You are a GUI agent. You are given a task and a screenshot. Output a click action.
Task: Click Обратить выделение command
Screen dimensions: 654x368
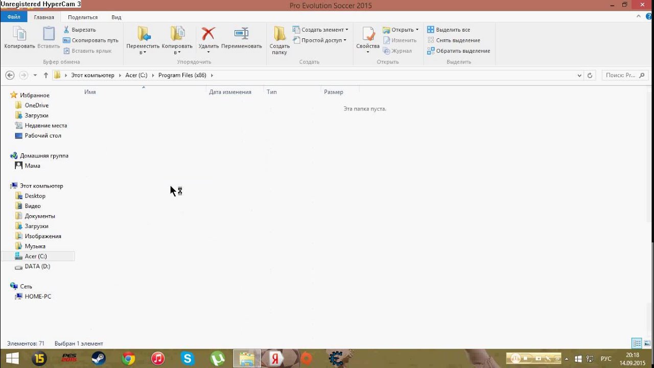click(458, 51)
